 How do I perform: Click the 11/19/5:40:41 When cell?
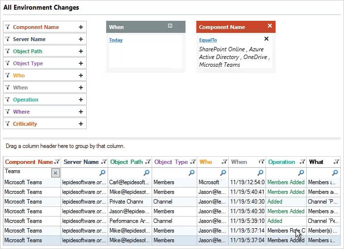pyautogui.click(x=247, y=192)
